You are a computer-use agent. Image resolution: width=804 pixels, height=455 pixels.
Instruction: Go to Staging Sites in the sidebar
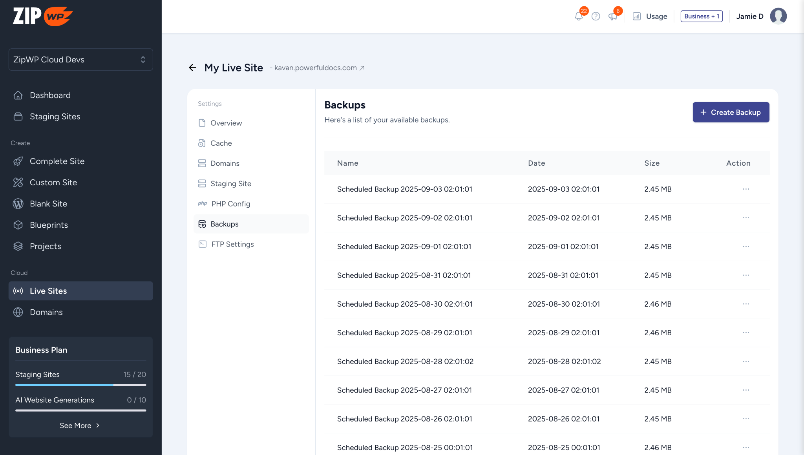[55, 117]
